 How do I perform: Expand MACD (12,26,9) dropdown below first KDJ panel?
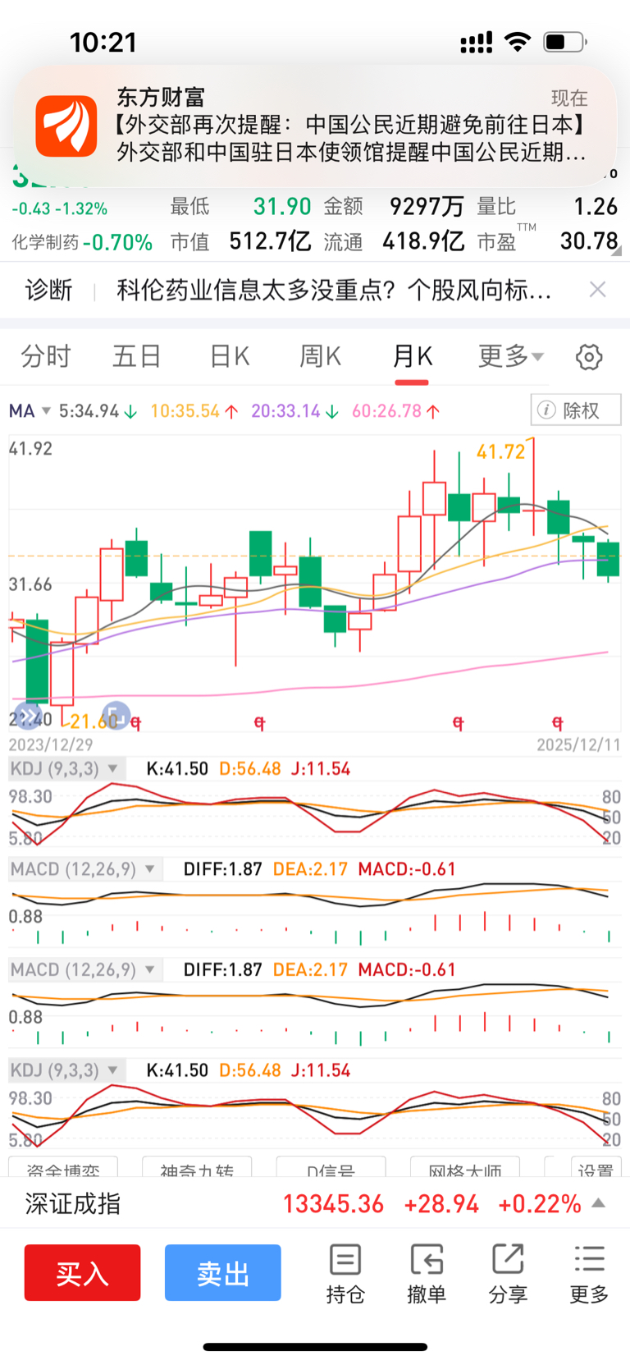(85, 869)
